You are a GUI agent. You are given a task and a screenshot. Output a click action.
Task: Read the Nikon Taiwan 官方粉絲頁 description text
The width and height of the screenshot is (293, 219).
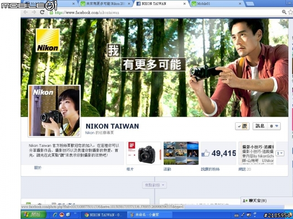point(74,150)
